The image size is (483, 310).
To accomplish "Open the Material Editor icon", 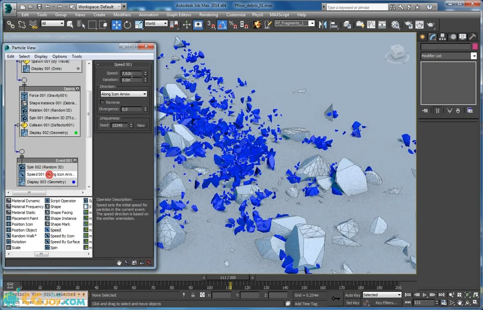I will coord(396,25).
